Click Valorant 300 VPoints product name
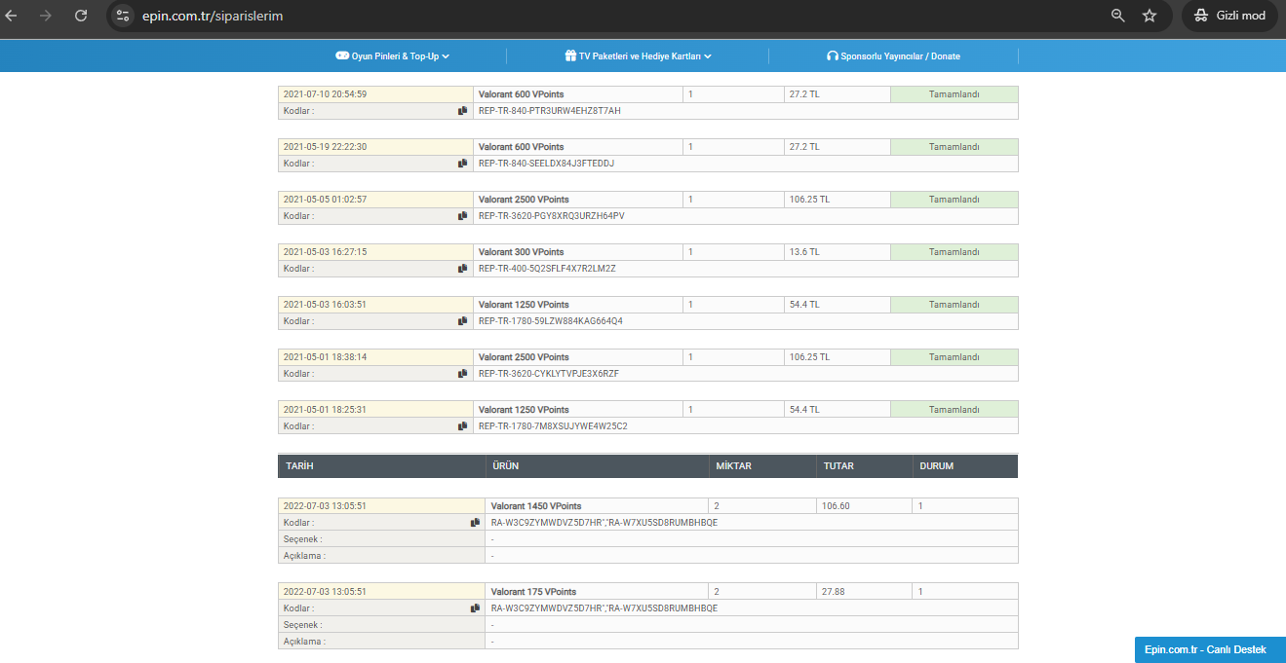 pyautogui.click(x=521, y=252)
